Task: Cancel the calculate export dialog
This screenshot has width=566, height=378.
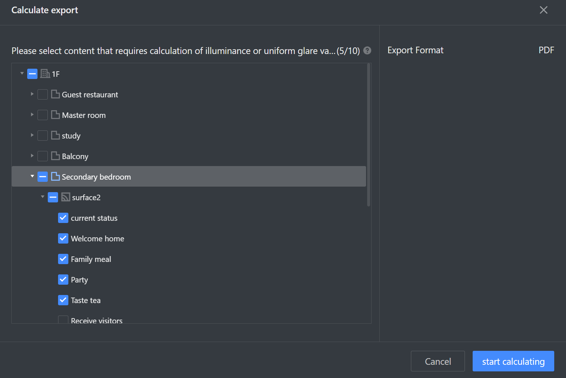Action: (437, 361)
